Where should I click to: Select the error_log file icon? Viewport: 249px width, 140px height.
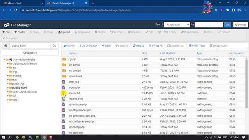(64, 82)
